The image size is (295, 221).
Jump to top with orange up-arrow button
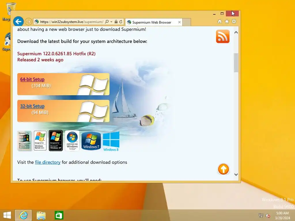pyautogui.click(x=223, y=169)
